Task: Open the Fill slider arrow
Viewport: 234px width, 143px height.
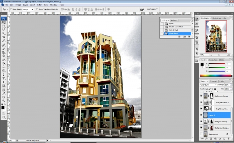Action: 231,89
